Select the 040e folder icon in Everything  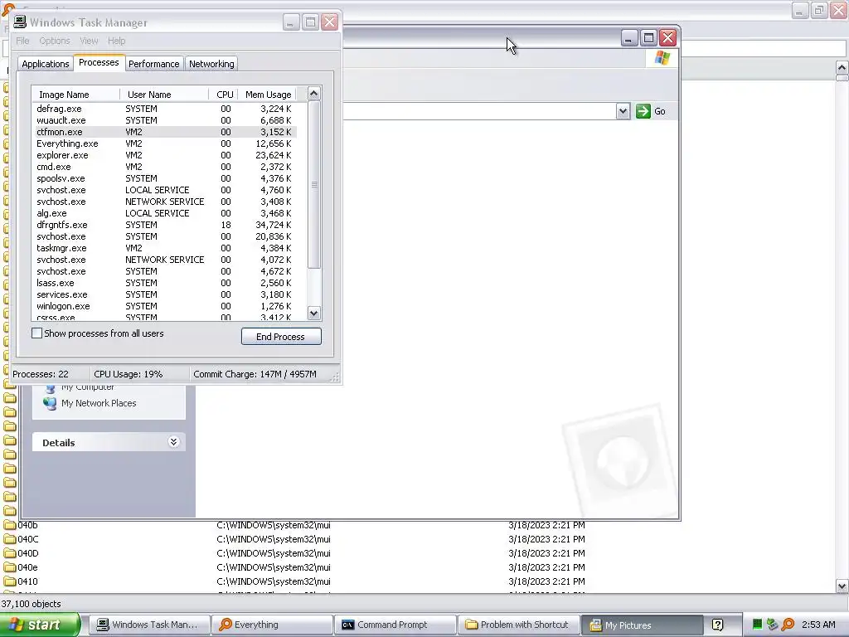pos(10,567)
